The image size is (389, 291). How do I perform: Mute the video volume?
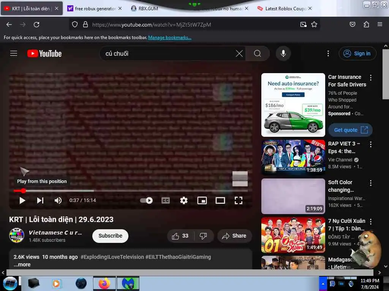[58, 200]
